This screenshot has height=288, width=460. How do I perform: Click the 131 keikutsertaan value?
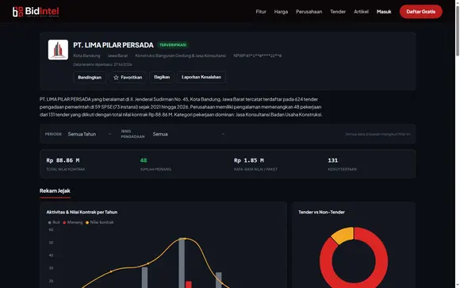click(x=332, y=160)
